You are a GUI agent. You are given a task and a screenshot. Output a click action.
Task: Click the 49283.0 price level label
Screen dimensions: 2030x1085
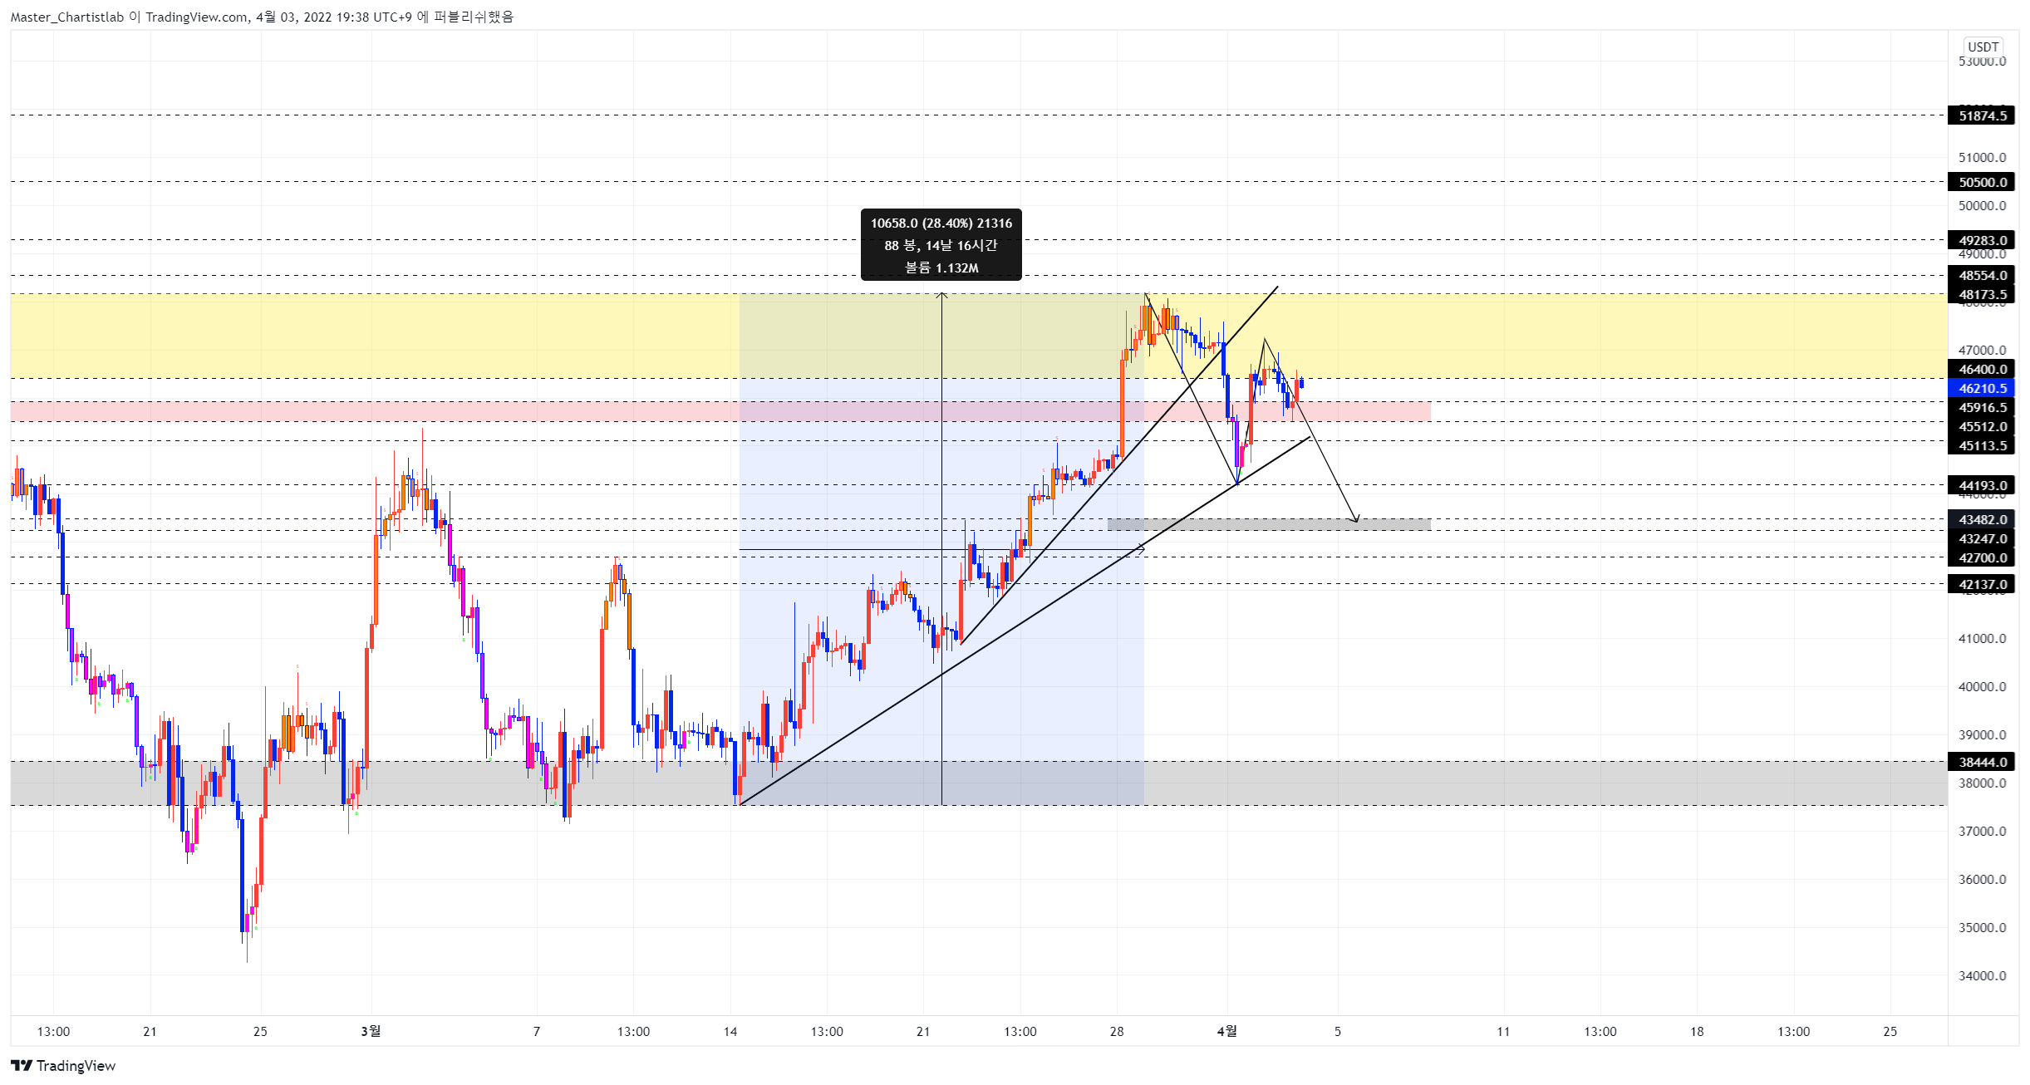point(1982,240)
